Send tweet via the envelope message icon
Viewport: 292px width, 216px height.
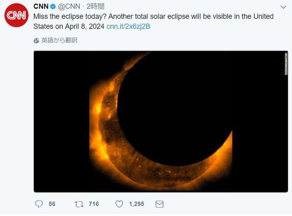(159, 204)
